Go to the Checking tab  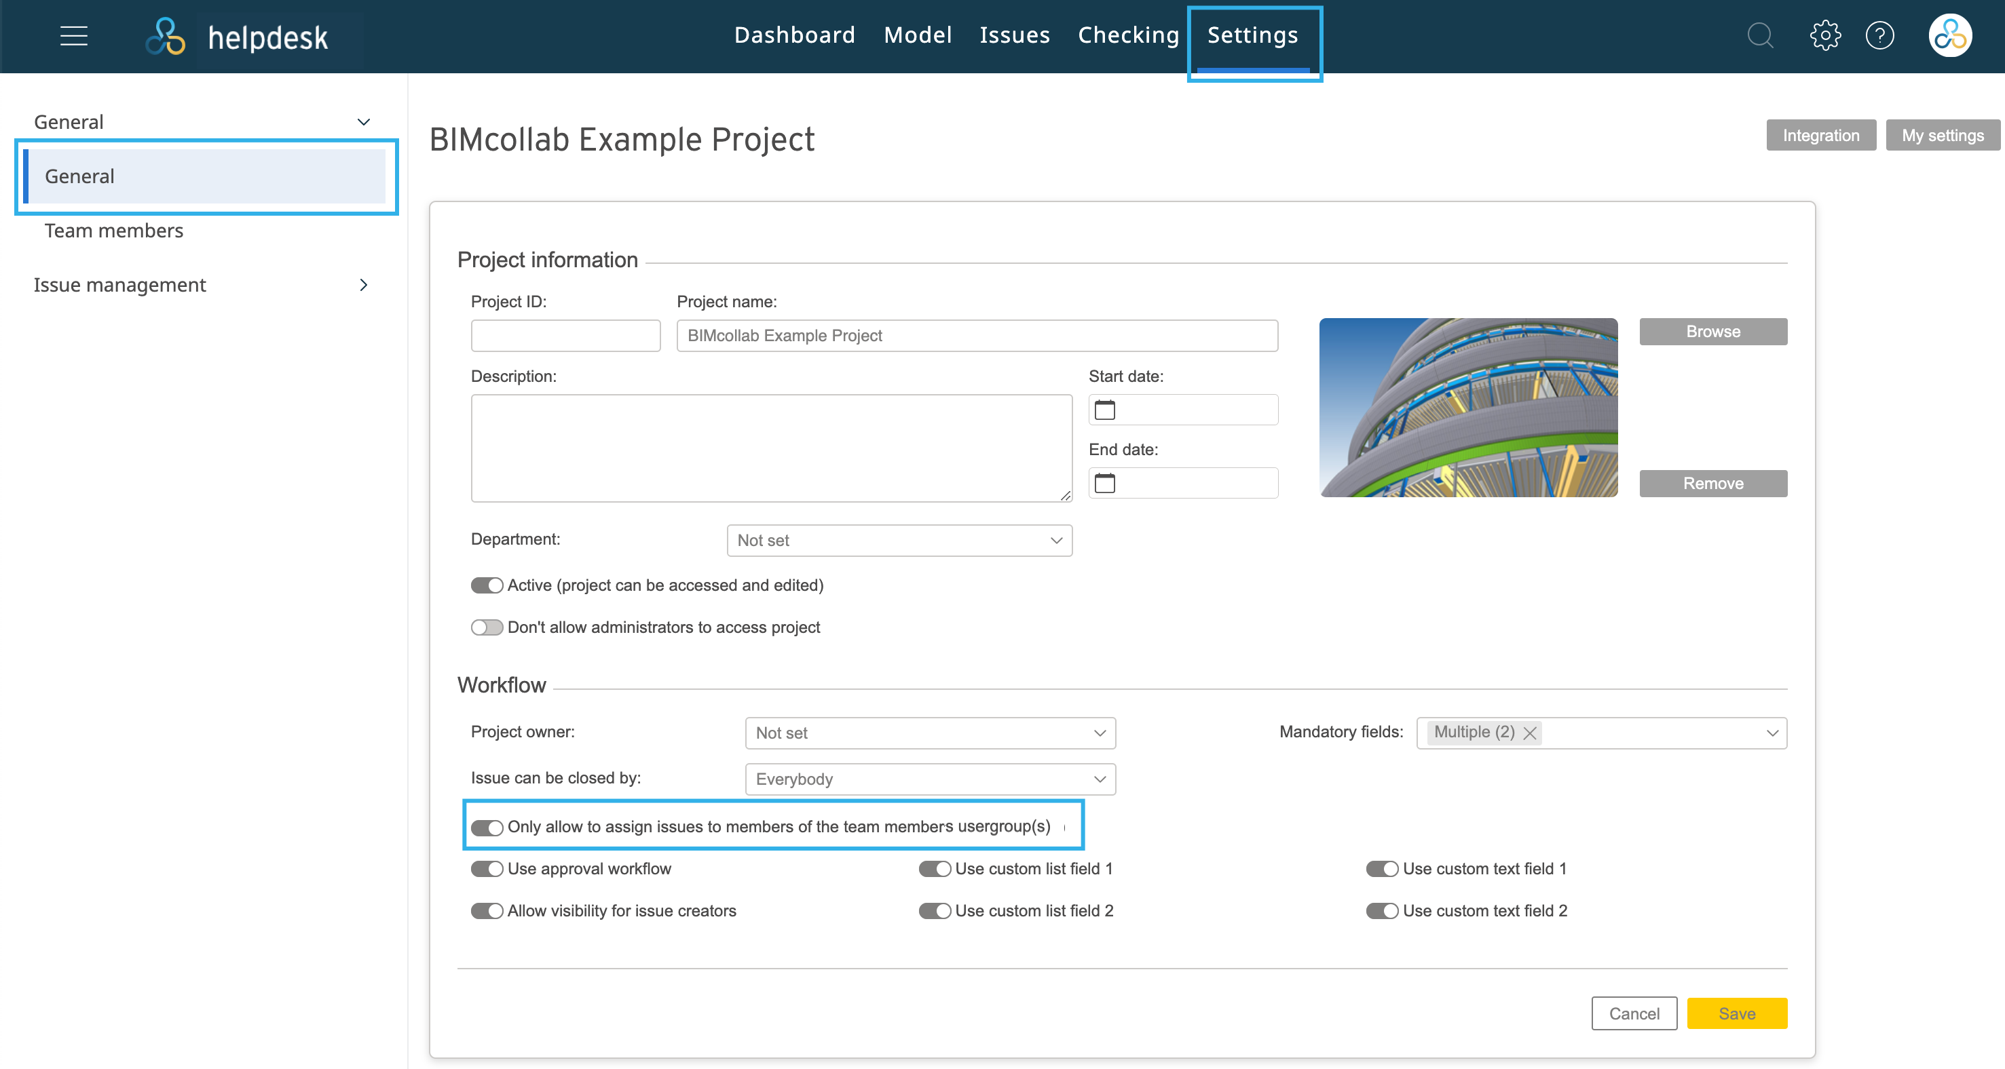[x=1129, y=36]
